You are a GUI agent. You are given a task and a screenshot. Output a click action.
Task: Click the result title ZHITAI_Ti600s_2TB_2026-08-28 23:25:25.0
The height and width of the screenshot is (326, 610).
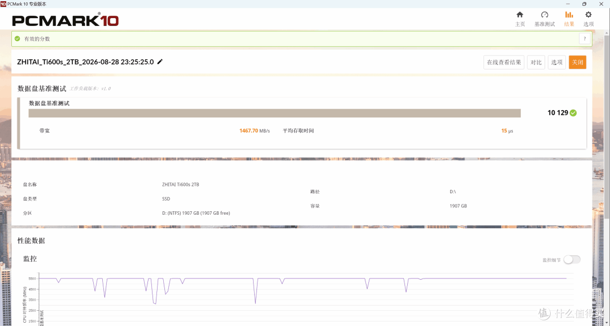pos(86,62)
